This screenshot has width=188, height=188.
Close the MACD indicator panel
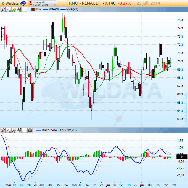tap(30, 130)
